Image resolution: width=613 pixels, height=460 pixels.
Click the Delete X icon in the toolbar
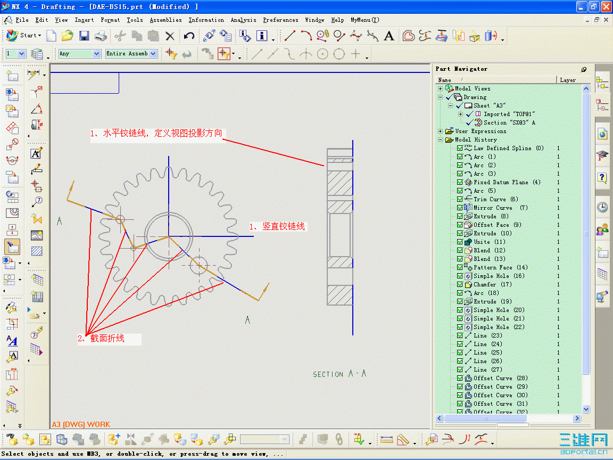[170, 36]
